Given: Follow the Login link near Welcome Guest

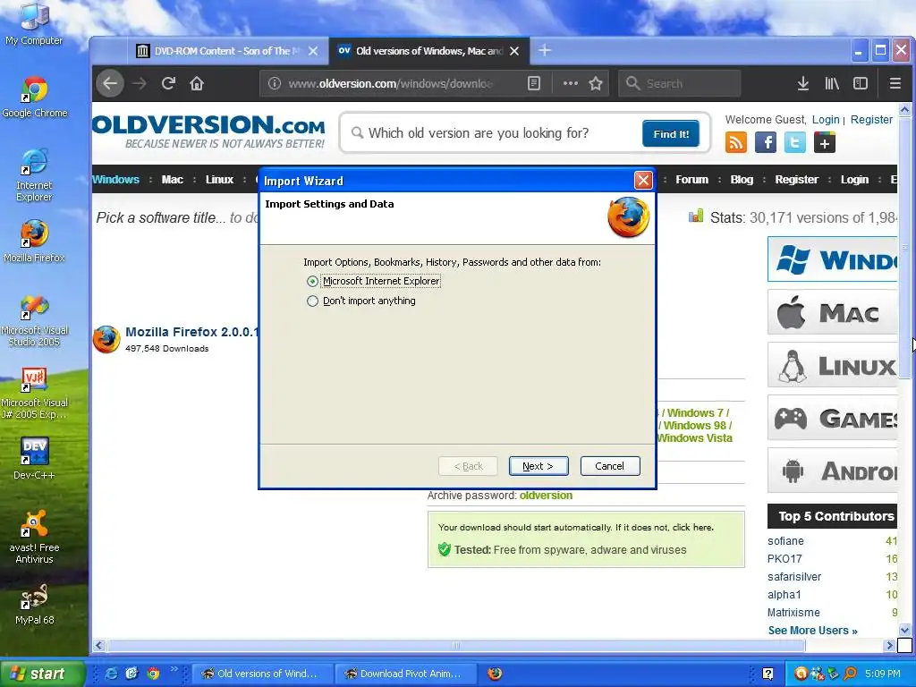Looking at the screenshot, I should (x=826, y=120).
